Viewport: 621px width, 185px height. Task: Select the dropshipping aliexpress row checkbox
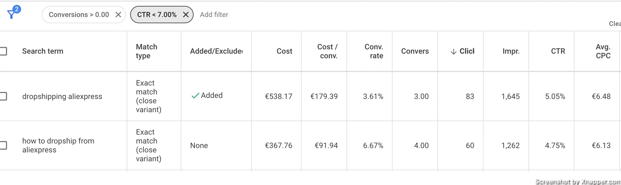point(3,96)
